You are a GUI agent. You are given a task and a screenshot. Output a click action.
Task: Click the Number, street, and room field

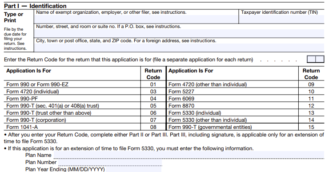click(179, 34)
